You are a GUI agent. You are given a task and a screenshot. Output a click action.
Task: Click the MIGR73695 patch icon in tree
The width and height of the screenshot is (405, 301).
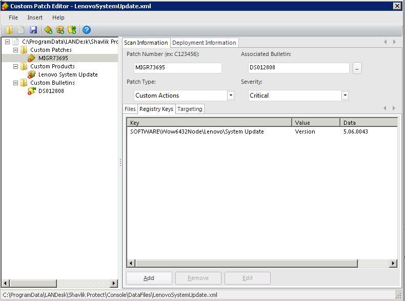pos(31,58)
